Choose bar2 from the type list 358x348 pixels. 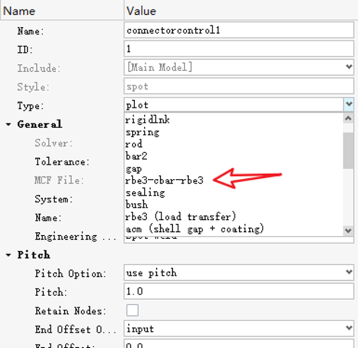click(x=136, y=156)
